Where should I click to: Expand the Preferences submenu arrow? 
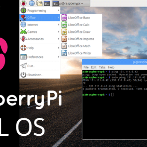point(58,57)
